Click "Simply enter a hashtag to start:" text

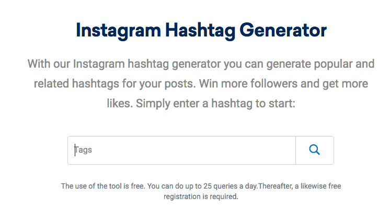216,103
